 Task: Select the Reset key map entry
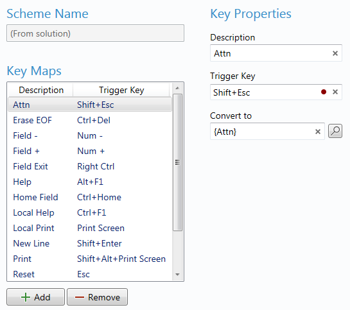[x=90, y=274]
